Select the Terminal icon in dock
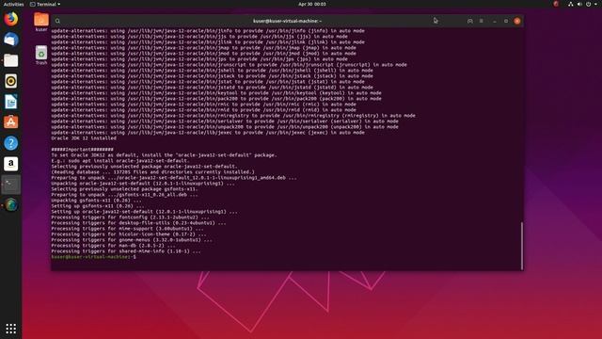This screenshot has width=602, height=339. point(10,185)
